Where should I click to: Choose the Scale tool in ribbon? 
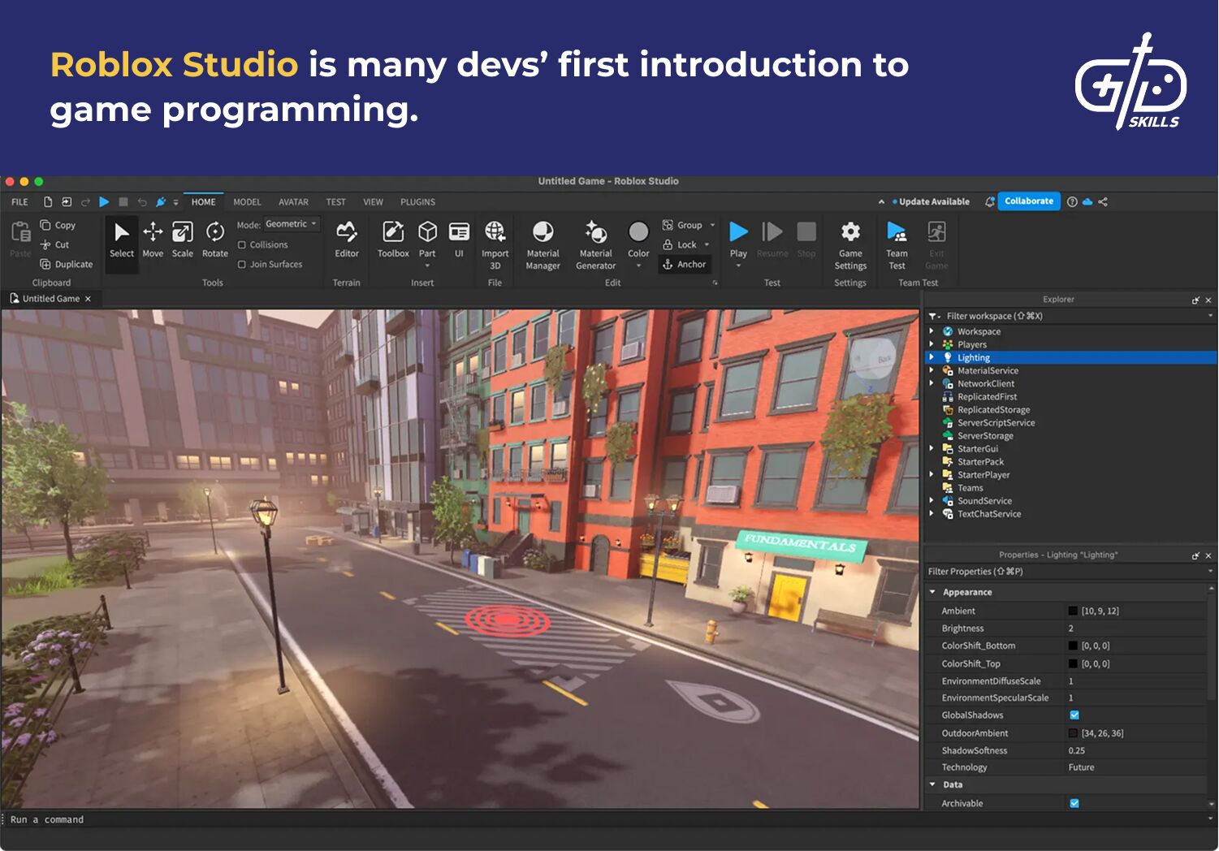pyautogui.click(x=183, y=240)
